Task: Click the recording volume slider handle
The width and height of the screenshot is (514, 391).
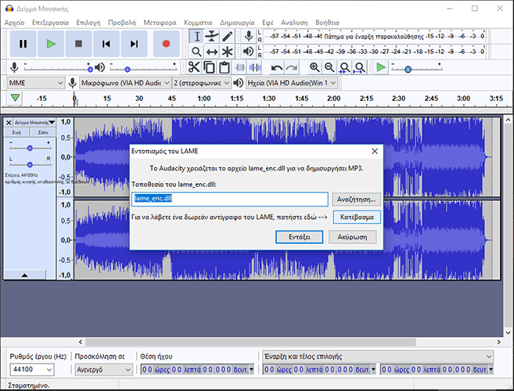Action: coord(90,69)
